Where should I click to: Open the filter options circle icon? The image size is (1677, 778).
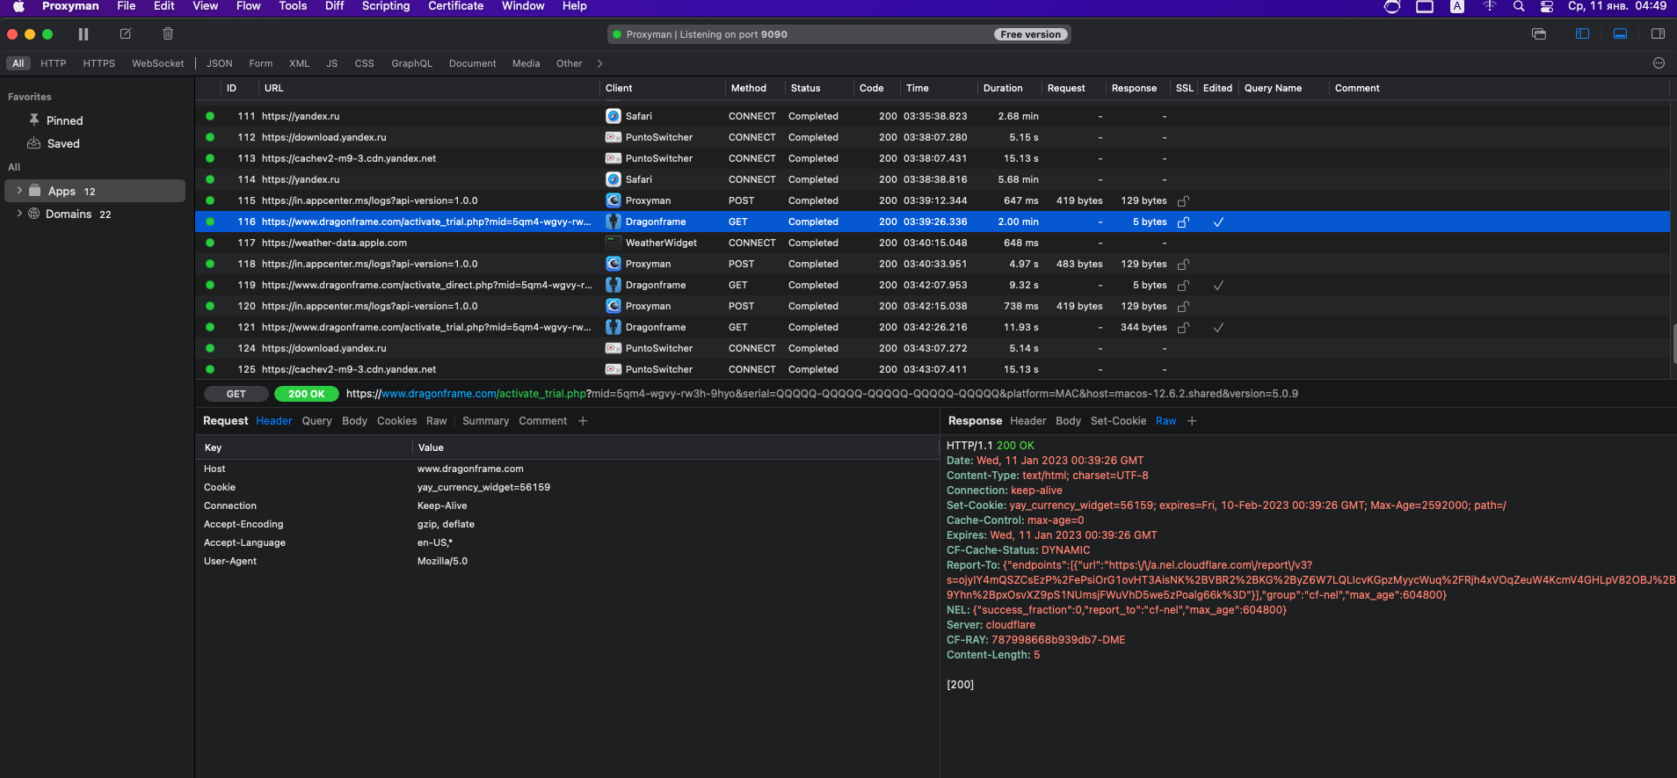(1659, 63)
